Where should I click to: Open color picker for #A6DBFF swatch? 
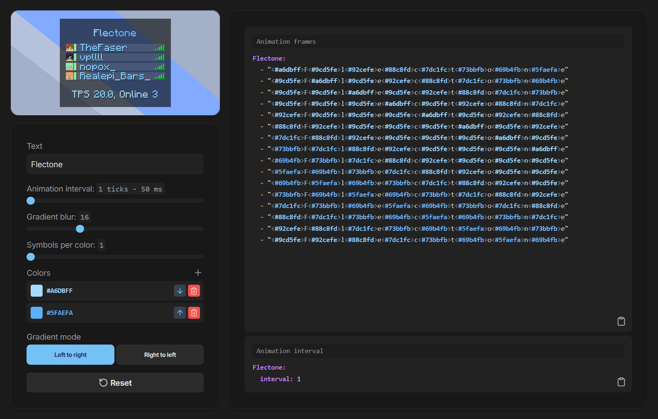(37, 291)
